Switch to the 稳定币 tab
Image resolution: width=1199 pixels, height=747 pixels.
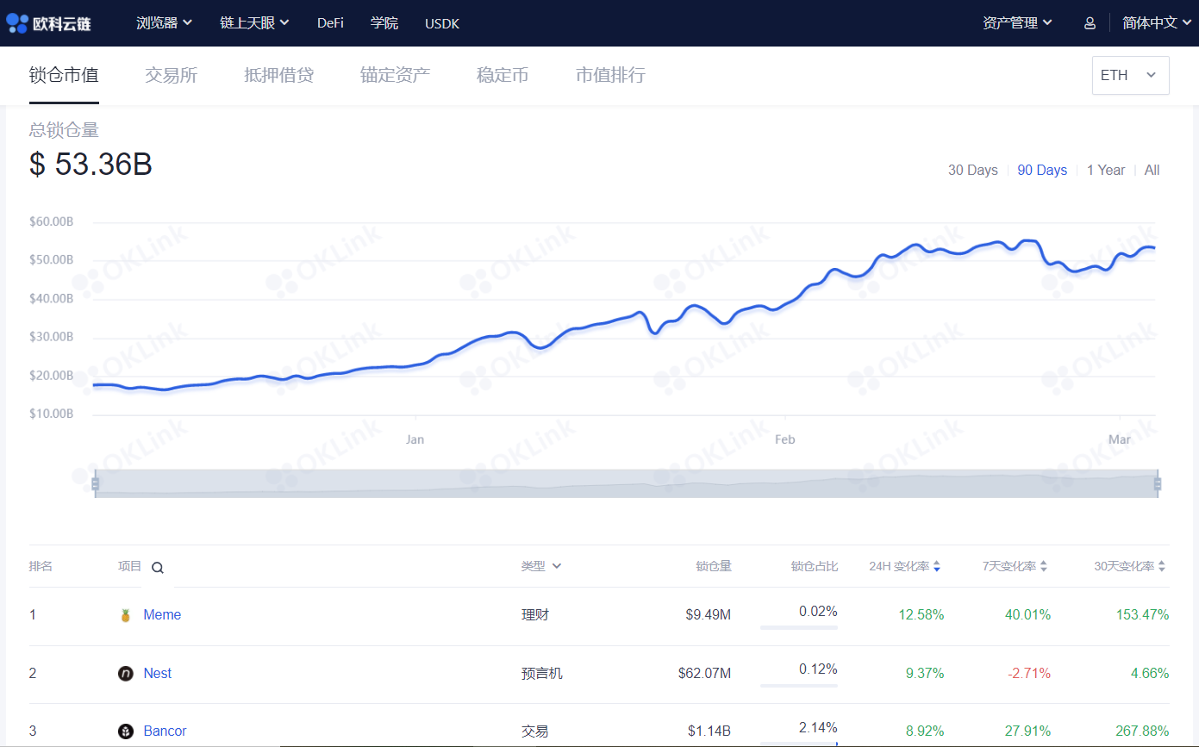503,75
